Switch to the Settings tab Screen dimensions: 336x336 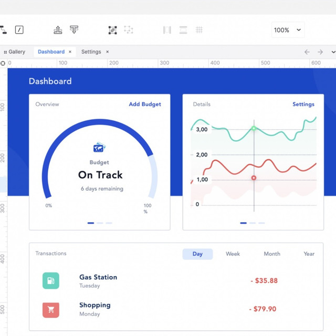point(91,52)
